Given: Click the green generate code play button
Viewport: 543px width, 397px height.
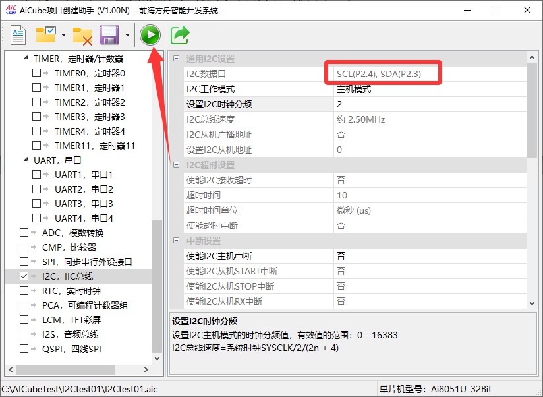Looking at the screenshot, I should click(x=150, y=35).
